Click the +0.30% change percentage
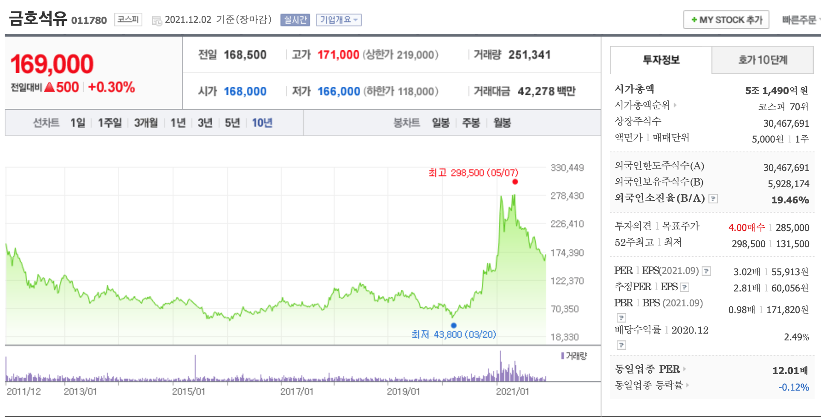This screenshot has height=417, width=821. pos(111,87)
